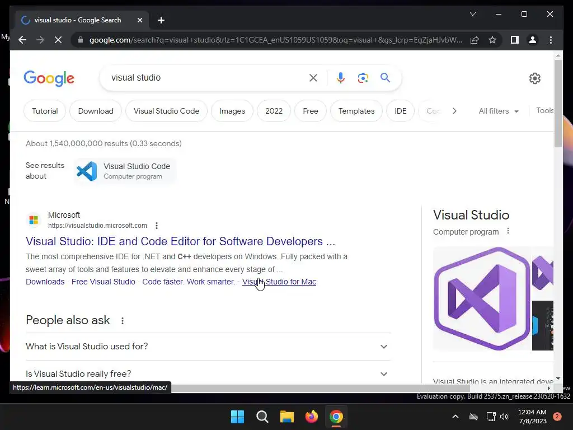Screen dimensions: 573x430
Task: Select the Download filter chip
Action: click(x=96, y=111)
